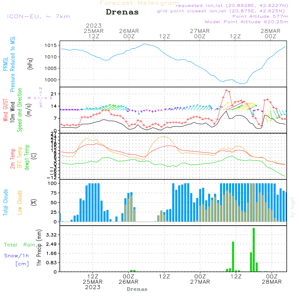Image resolution: width=299 pixels, height=299 pixels.
Task: Select the "10m Wind" label
Action: (12, 112)
